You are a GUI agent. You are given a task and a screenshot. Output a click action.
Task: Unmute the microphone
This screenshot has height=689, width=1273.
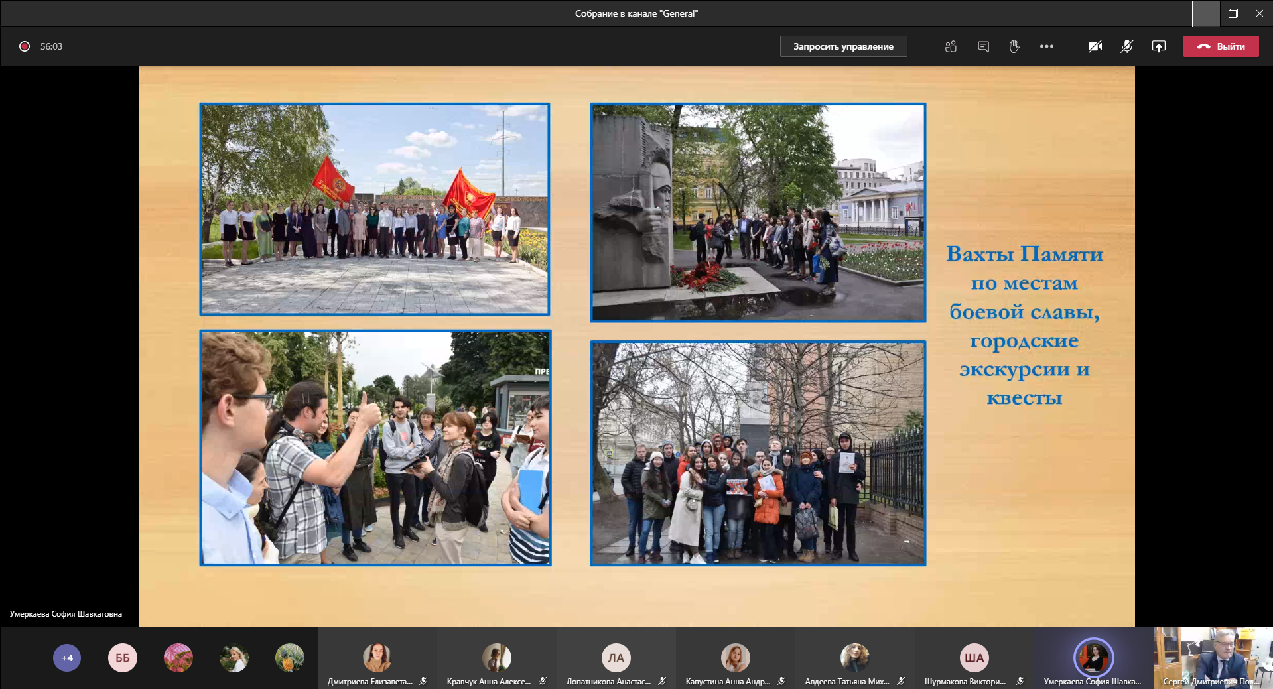(1126, 46)
